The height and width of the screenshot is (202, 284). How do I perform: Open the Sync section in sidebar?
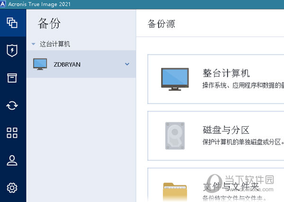[x=12, y=105]
